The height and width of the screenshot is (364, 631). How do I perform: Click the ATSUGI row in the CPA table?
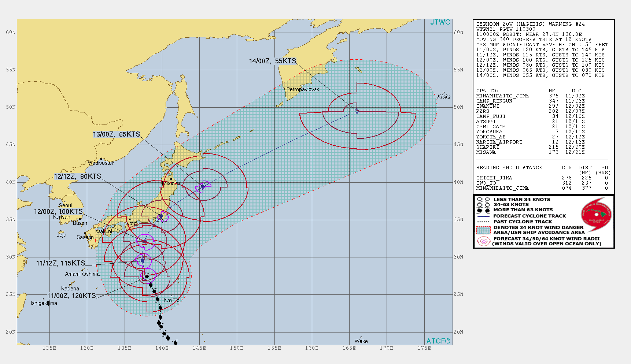click(530, 122)
